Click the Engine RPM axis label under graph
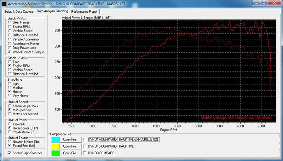The width and height of the screenshot is (283, 161). click(x=169, y=130)
